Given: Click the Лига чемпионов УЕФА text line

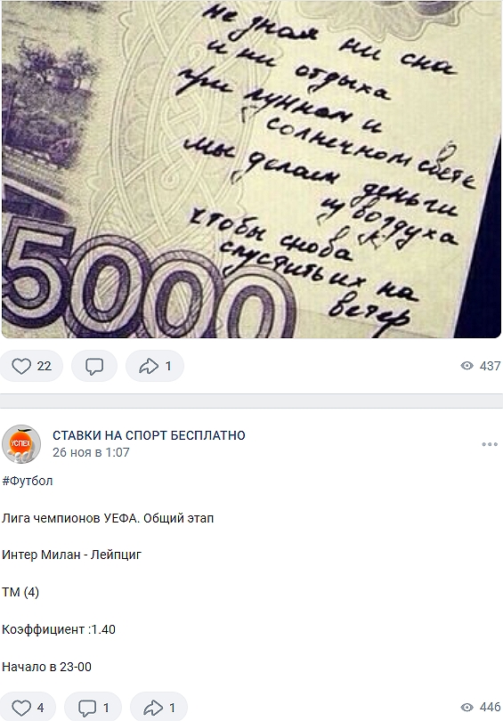Looking at the screenshot, I should [108, 519].
